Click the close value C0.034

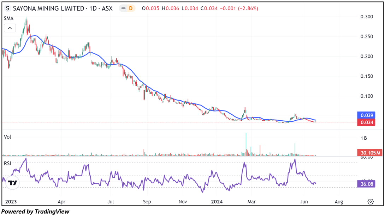point(209,8)
